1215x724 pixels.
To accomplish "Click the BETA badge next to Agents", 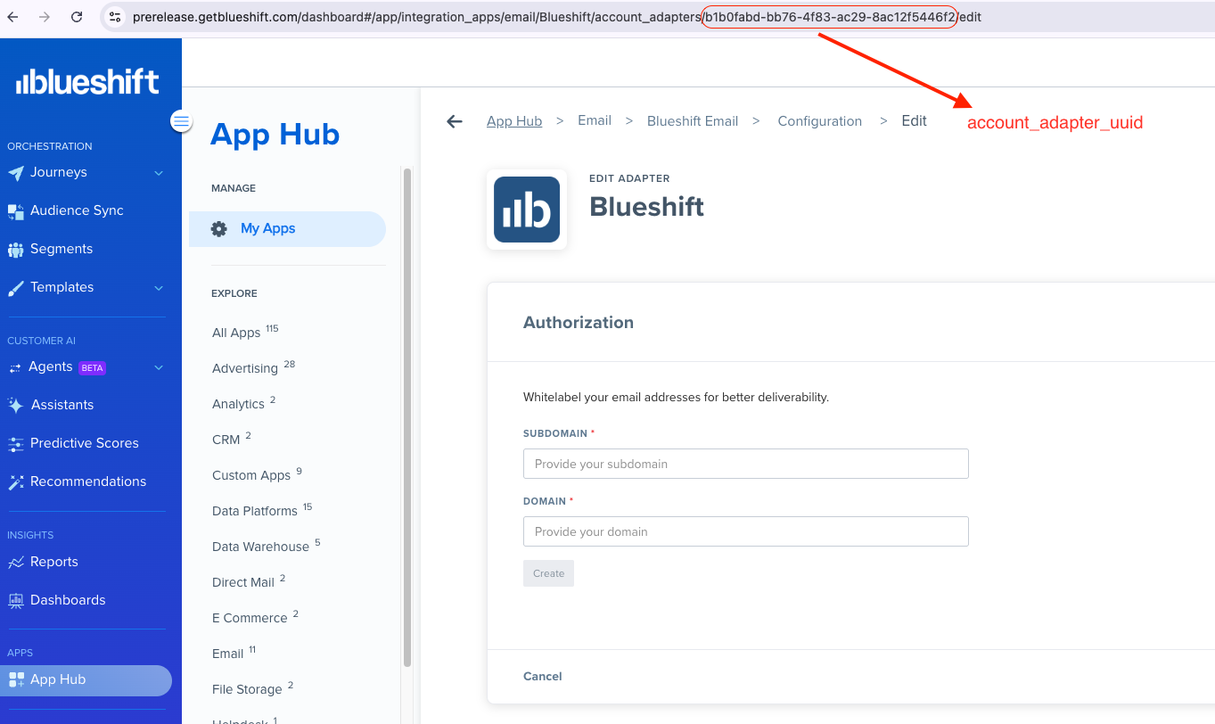I will point(93,367).
